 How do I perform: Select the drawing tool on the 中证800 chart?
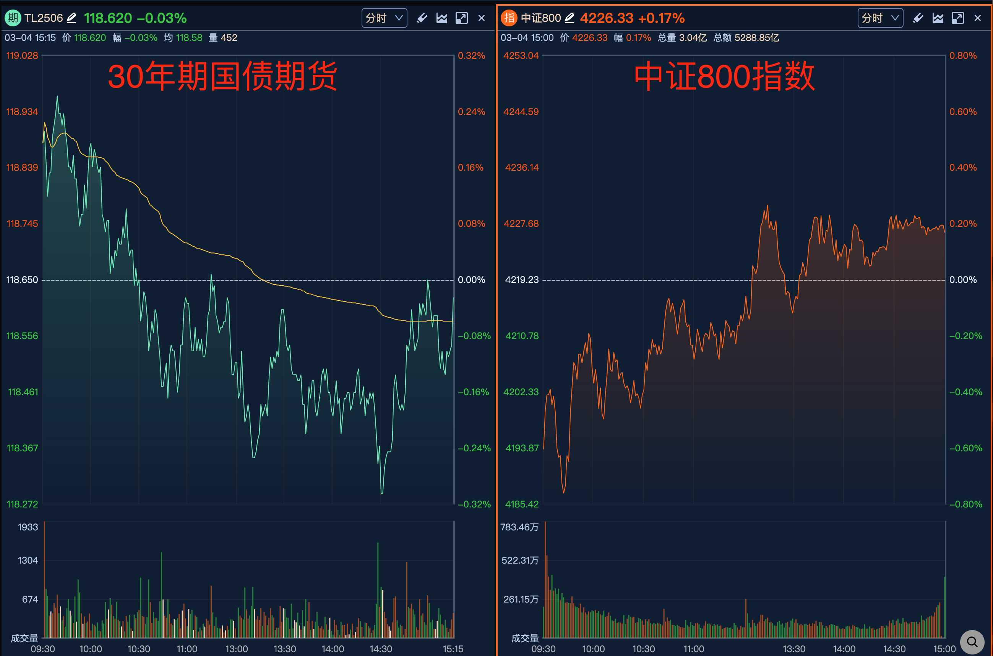coord(918,18)
